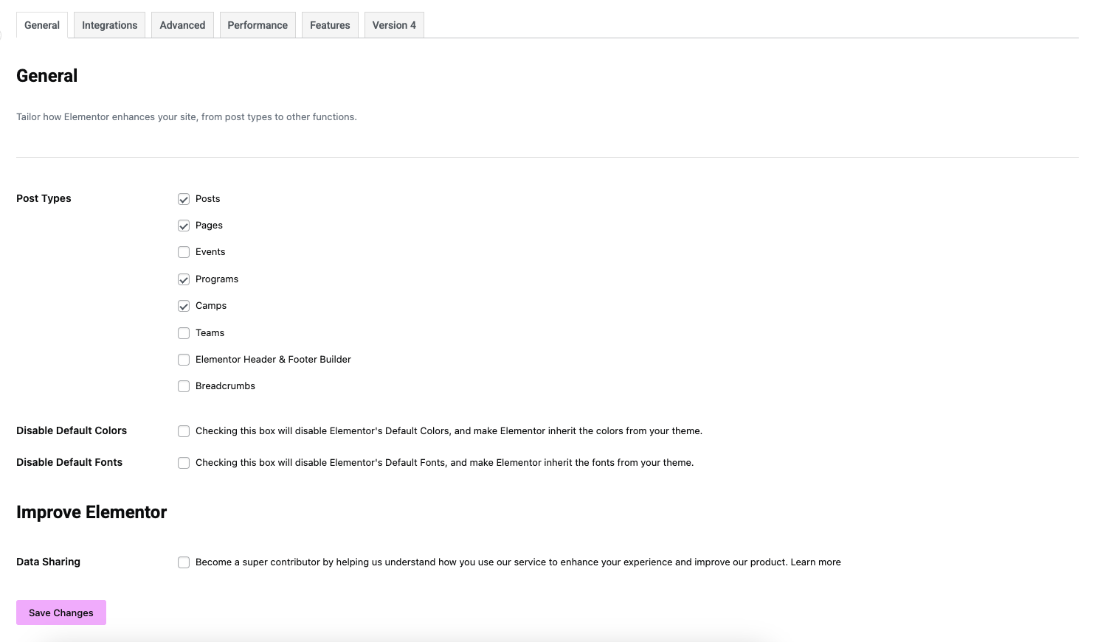1095x642 pixels.
Task: Select the Features tab
Action: (330, 25)
